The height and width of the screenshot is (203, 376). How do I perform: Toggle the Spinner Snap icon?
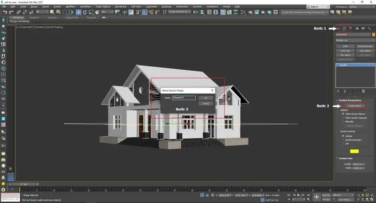(x=157, y=12)
